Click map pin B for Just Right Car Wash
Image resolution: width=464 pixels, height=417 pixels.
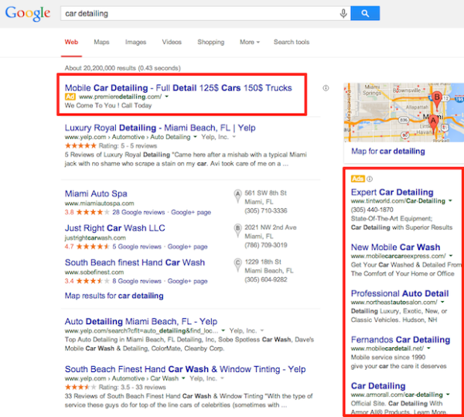point(237,231)
